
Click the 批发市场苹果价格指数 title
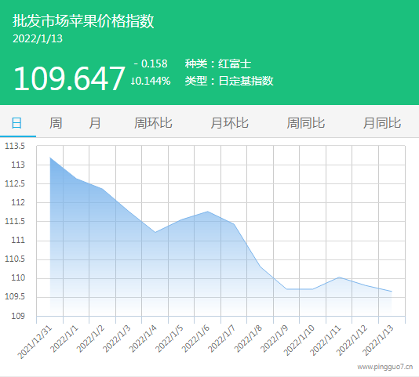83,21
